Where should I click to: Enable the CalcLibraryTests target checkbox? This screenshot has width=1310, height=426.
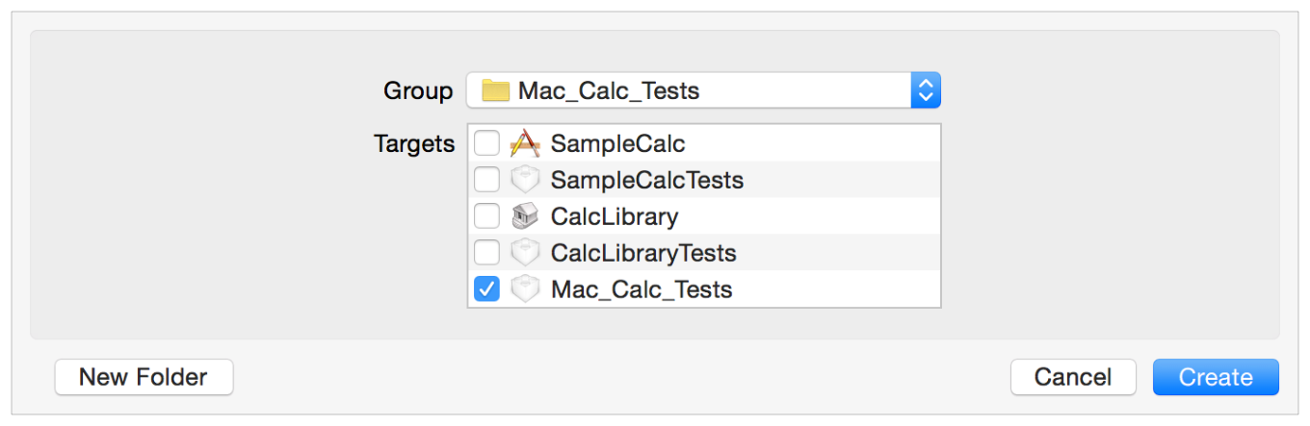(487, 253)
